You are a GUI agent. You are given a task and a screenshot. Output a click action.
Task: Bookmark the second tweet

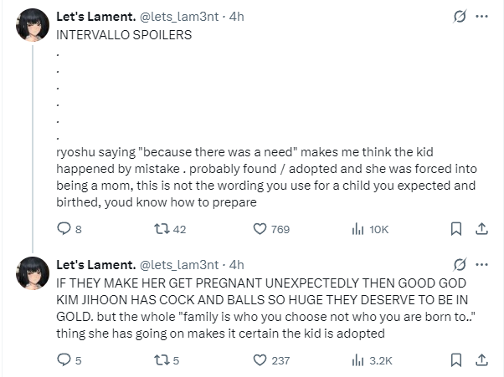[x=456, y=360]
